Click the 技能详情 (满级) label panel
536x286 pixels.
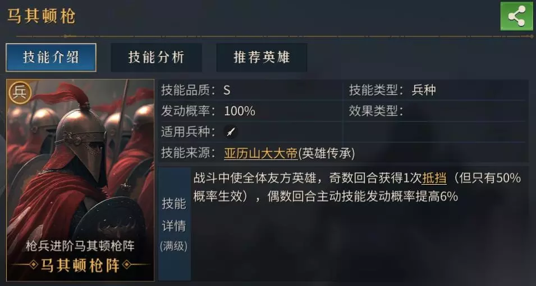coord(174,224)
